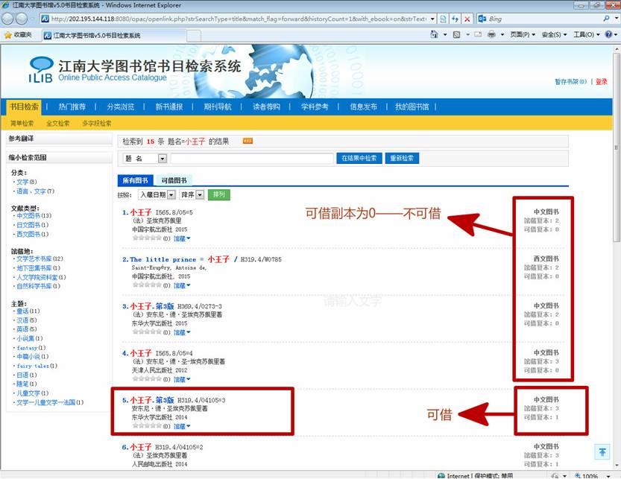Click the 登录 login link
Viewport: 621px width, 479px height.
tap(601, 82)
